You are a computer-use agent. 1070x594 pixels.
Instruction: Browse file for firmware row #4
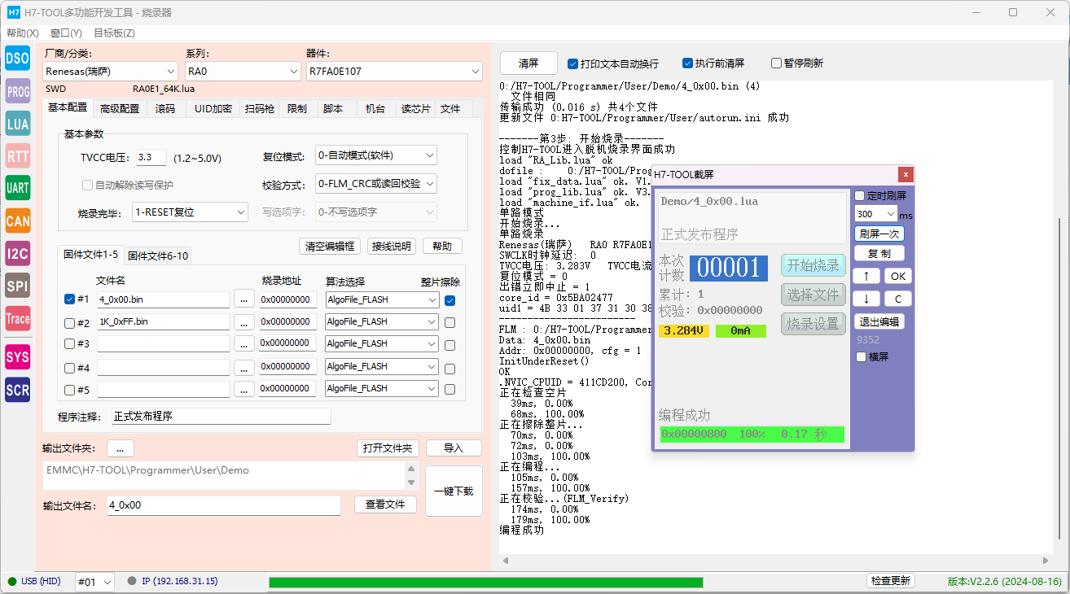[243, 366]
